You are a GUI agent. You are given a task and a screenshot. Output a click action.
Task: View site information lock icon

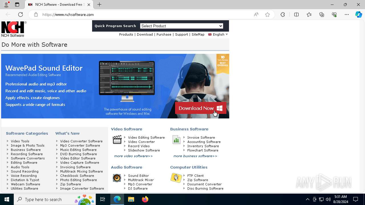click(x=36, y=15)
